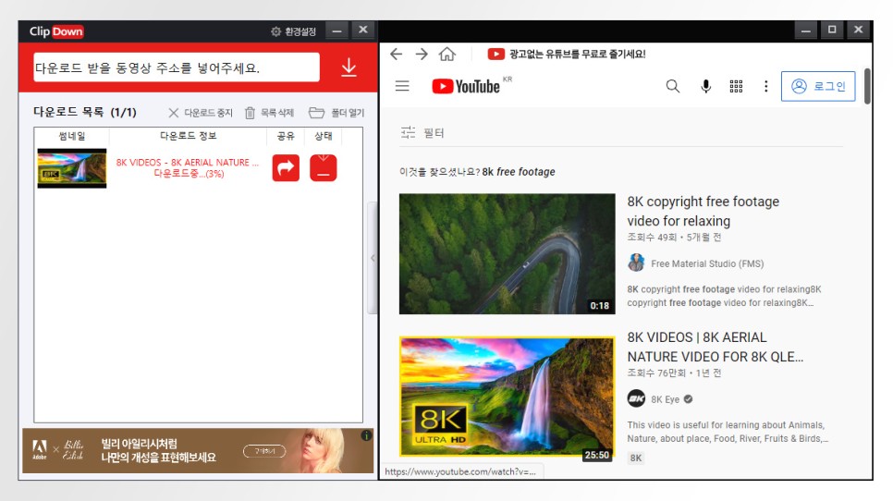Click the '8k free footage' suggestion

tap(519, 172)
